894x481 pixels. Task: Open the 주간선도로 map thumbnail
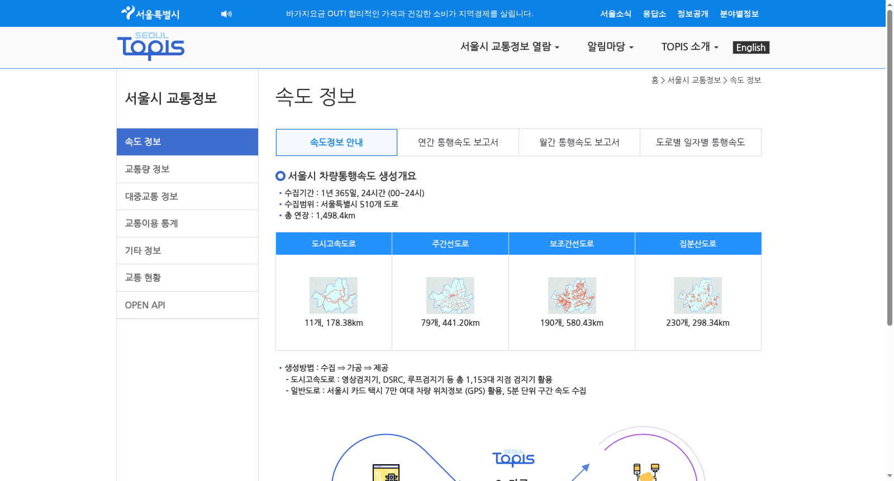pos(450,296)
